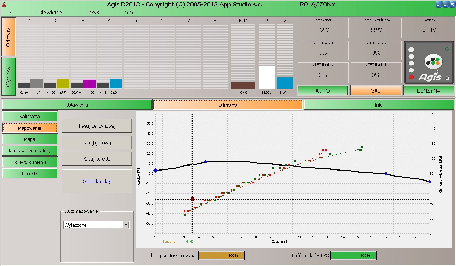
Task: Click the V value 0.46
Action: point(285,92)
